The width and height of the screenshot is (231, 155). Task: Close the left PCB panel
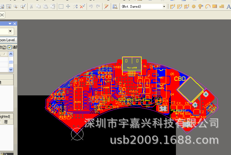(15, 24)
